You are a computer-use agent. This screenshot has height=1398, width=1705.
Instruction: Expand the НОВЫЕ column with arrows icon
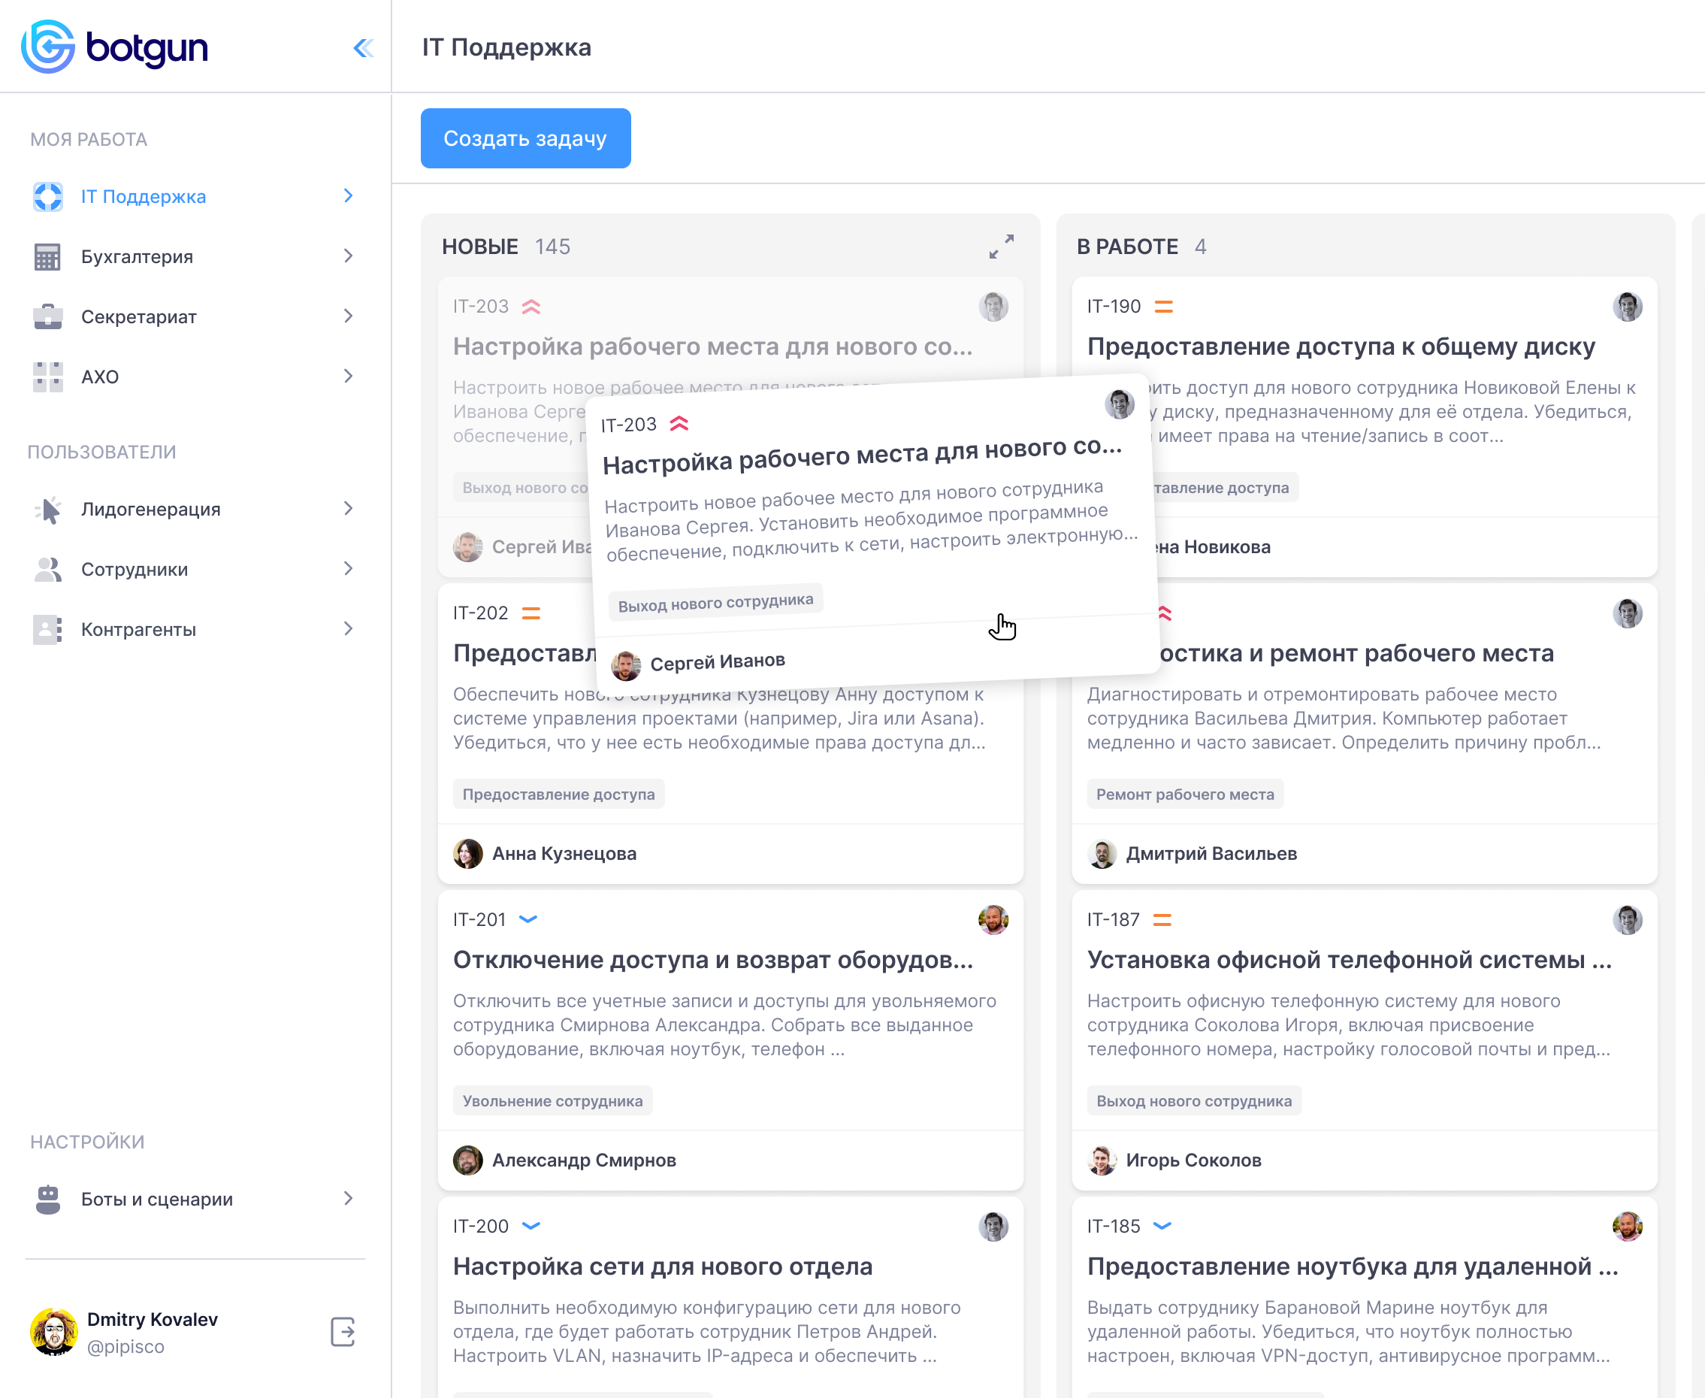1002,247
